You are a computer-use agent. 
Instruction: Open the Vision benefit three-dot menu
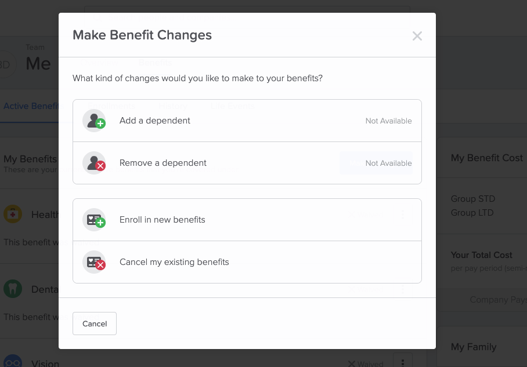click(403, 362)
